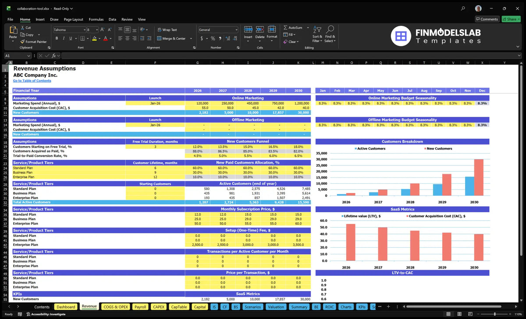Click the Go to Table of Contents link

(32, 81)
